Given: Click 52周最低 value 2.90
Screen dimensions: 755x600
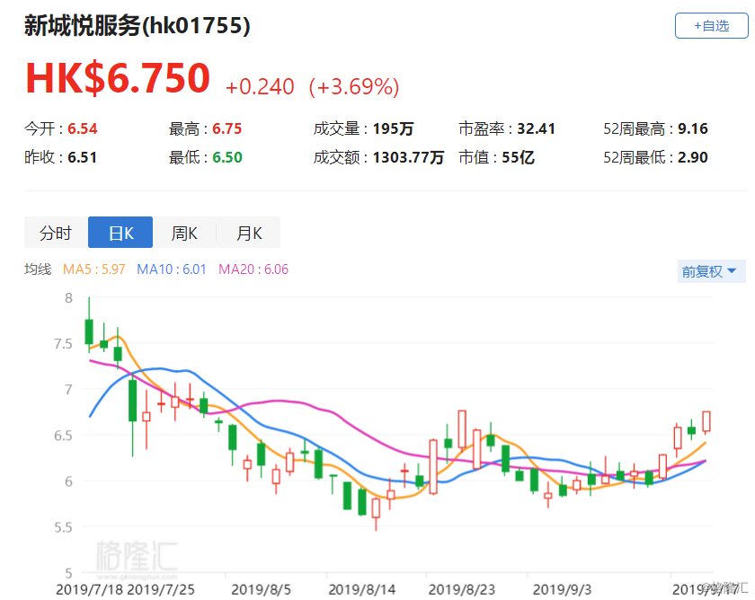Looking at the screenshot, I should [x=693, y=157].
